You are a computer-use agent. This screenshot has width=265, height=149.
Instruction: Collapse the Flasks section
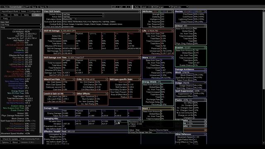pyautogui.click(x=205, y=100)
